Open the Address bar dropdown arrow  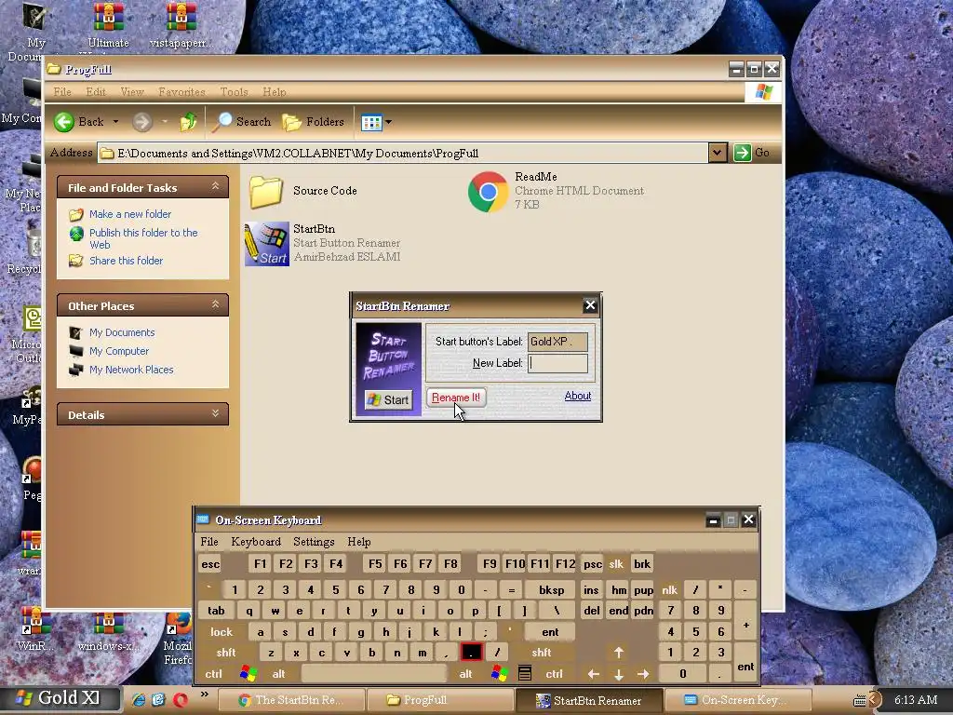[718, 153]
